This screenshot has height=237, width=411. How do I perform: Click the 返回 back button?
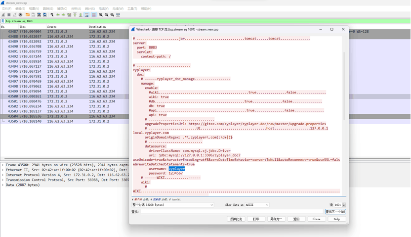click(296, 219)
